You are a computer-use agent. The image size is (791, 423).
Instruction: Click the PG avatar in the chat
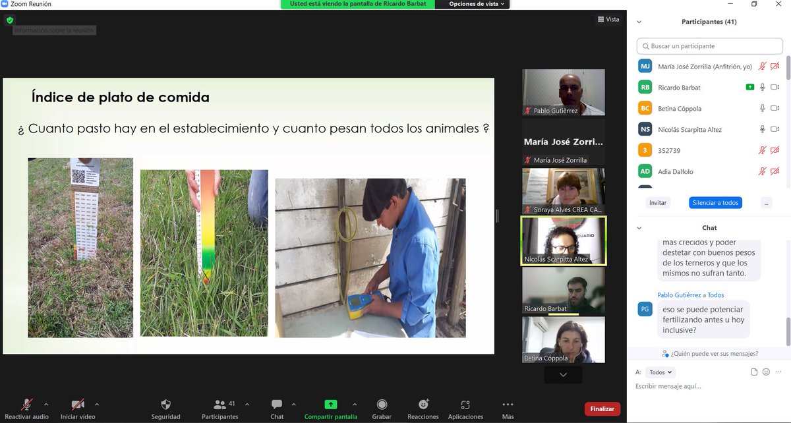pos(645,309)
